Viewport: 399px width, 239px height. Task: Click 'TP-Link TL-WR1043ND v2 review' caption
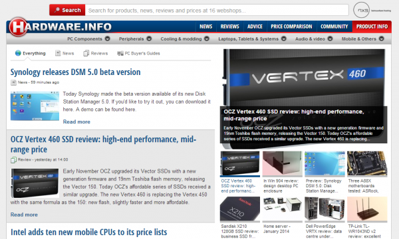(364, 231)
